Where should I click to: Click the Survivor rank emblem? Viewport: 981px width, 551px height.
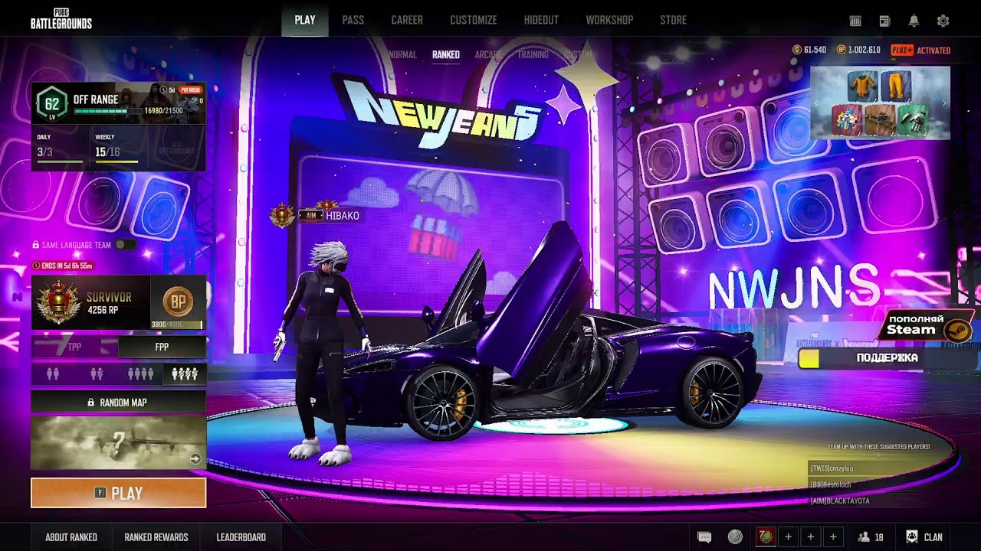point(58,303)
